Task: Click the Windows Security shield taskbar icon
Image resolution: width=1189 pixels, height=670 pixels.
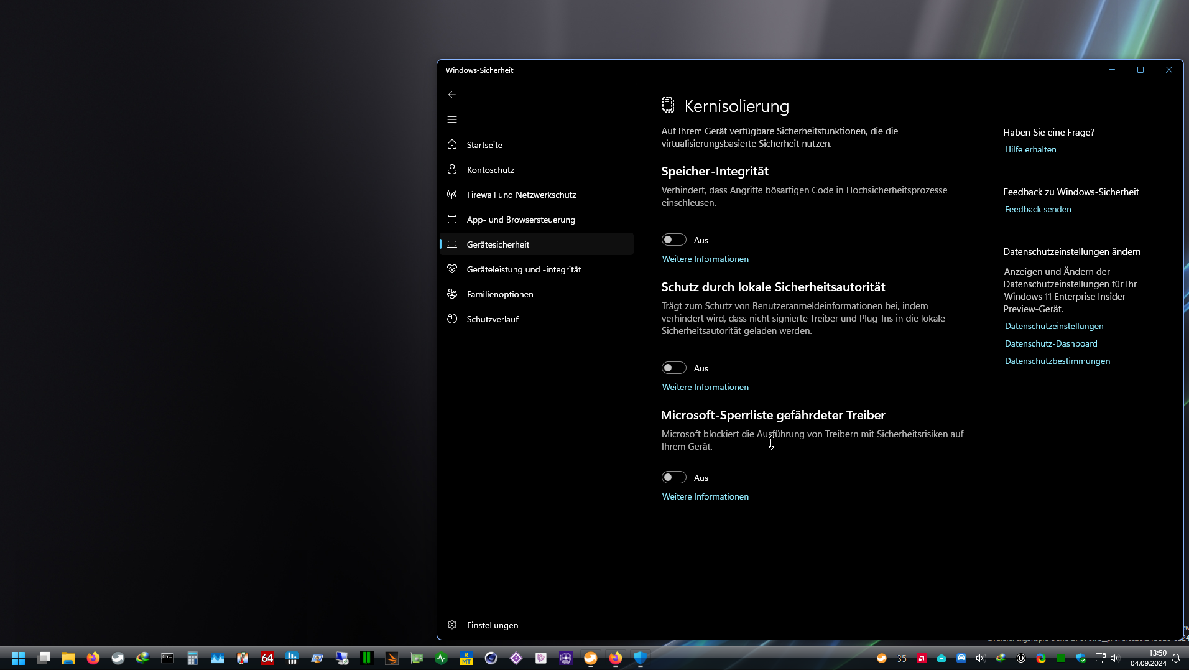Action: [641, 658]
